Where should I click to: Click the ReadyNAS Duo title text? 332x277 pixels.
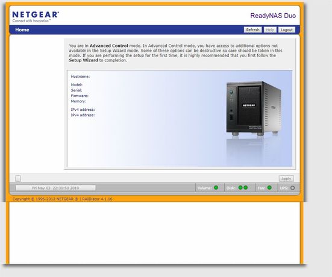point(273,16)
